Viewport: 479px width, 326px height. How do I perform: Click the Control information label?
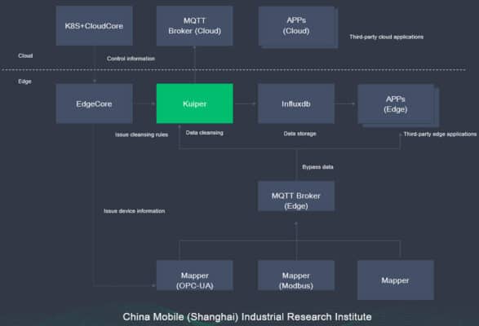click(131, 59)
